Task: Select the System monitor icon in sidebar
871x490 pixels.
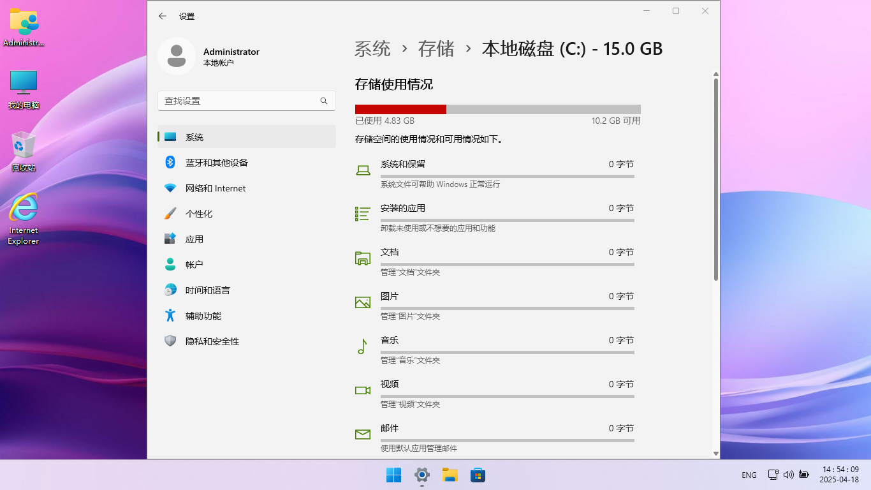Action: (x=170, y=137)
